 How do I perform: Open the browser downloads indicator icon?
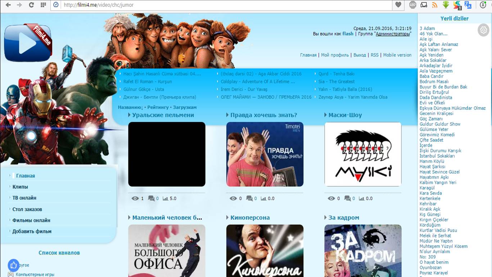pyautogui.click(x=483, y=5)
